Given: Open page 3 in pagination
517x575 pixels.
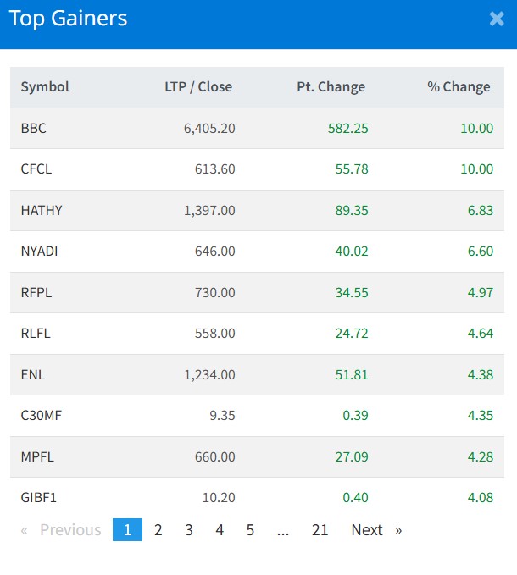Looking at the screenshot, I should 188,530.
